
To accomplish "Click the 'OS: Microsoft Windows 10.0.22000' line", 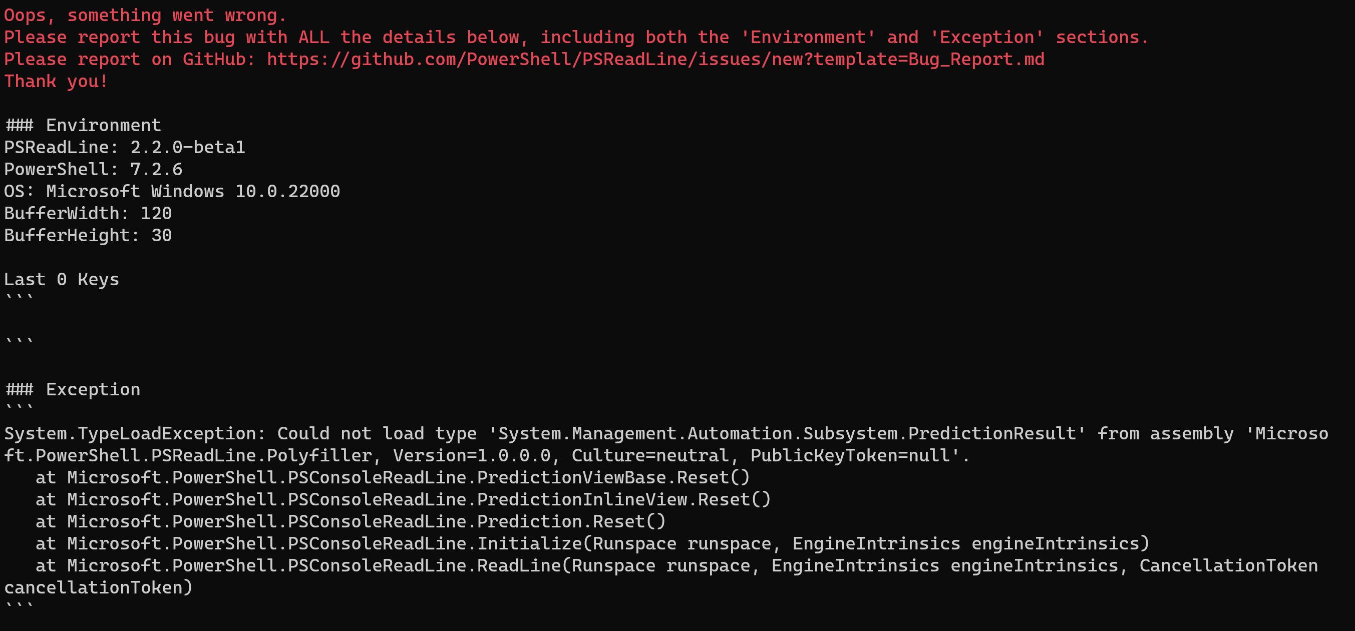I will pos(172,192).
